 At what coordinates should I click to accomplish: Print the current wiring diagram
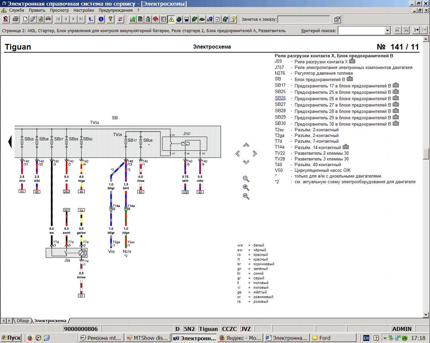[15, 19]
